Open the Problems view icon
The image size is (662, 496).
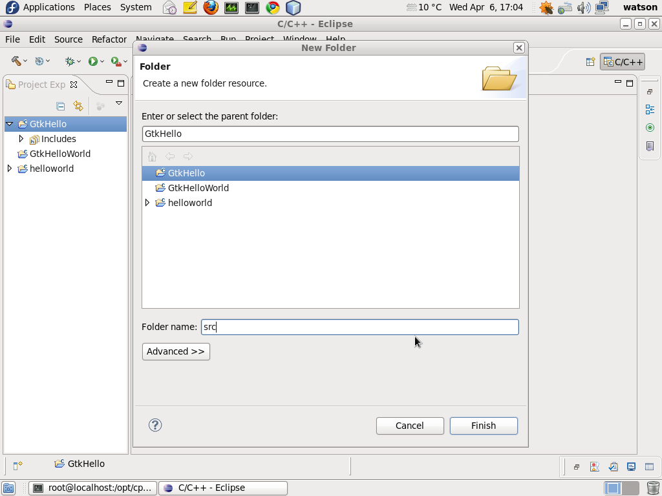(595, 466)
